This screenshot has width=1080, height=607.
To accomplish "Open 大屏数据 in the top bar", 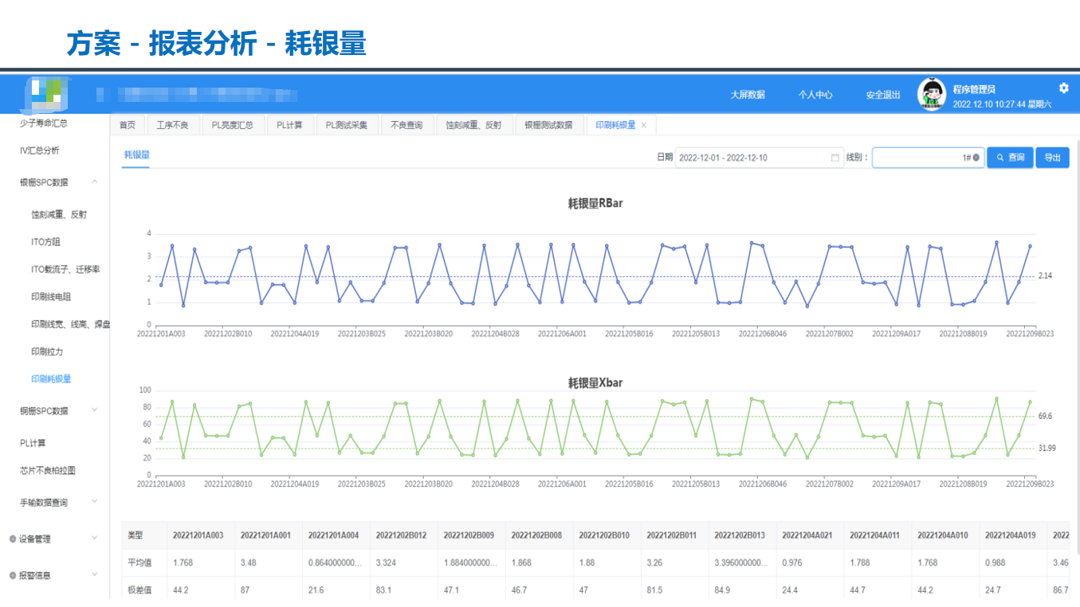I will click(x=747, y=95).
